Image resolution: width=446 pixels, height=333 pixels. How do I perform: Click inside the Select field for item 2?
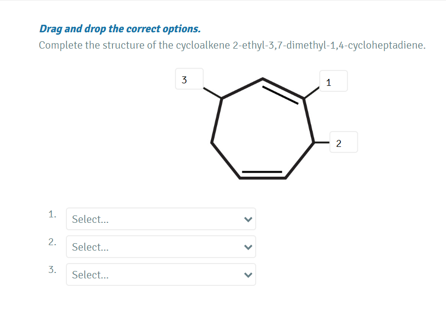coord(124,247)
